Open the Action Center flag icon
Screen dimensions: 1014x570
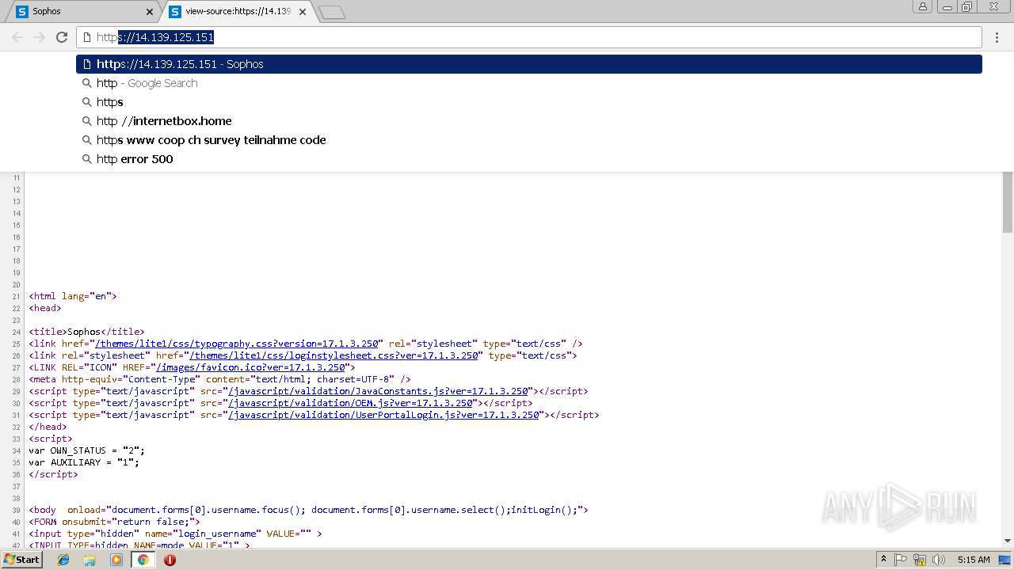pyautogui.click(x=901, y=560)
